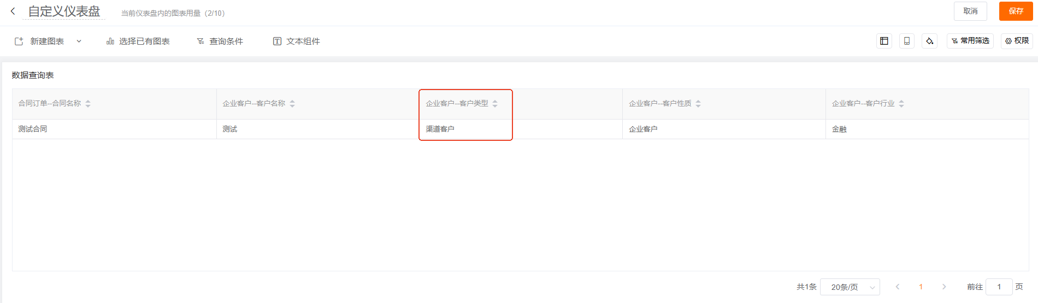The width and height of the screenshot is (1038, 303).
Task: Go back using the left arrow icon
Action: [x=13, y=11]
